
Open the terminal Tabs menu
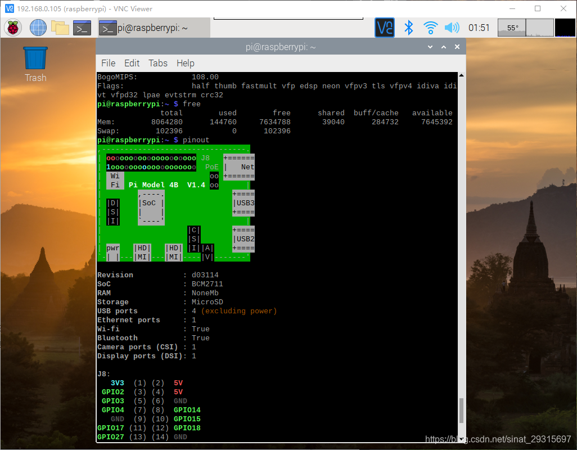(158, 64)
